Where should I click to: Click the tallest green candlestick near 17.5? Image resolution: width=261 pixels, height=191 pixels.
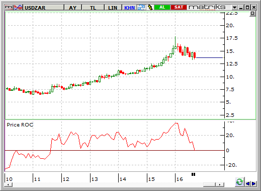(x=176, y=43)
